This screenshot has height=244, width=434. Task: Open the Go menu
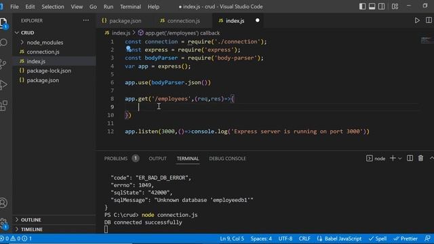click(x=93, y=7)
